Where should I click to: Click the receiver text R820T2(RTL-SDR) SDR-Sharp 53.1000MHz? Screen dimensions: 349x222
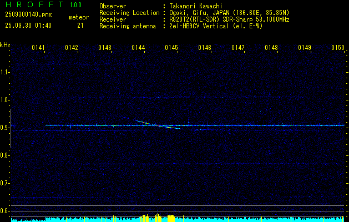[229, 19]
